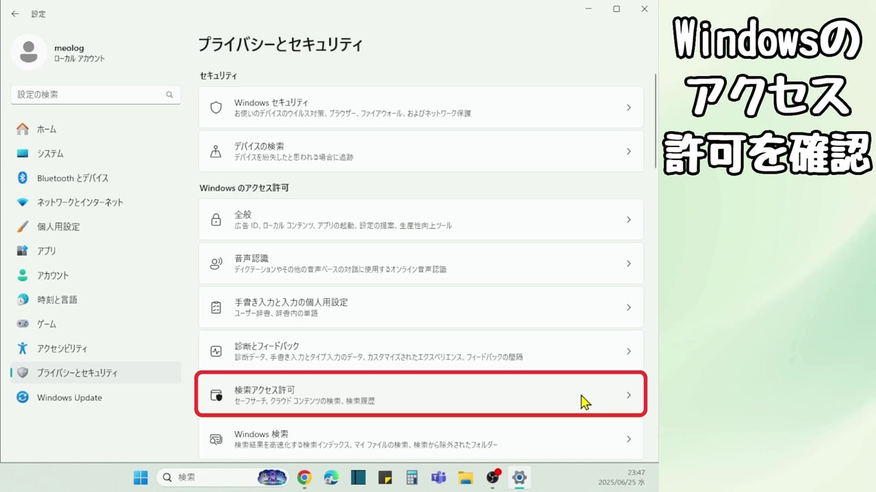Image resolution: width=876 pixels, height=492 pixels.
Task: Select the ネットワークとインターネット wifi icon
Action: tap(23, 202)
